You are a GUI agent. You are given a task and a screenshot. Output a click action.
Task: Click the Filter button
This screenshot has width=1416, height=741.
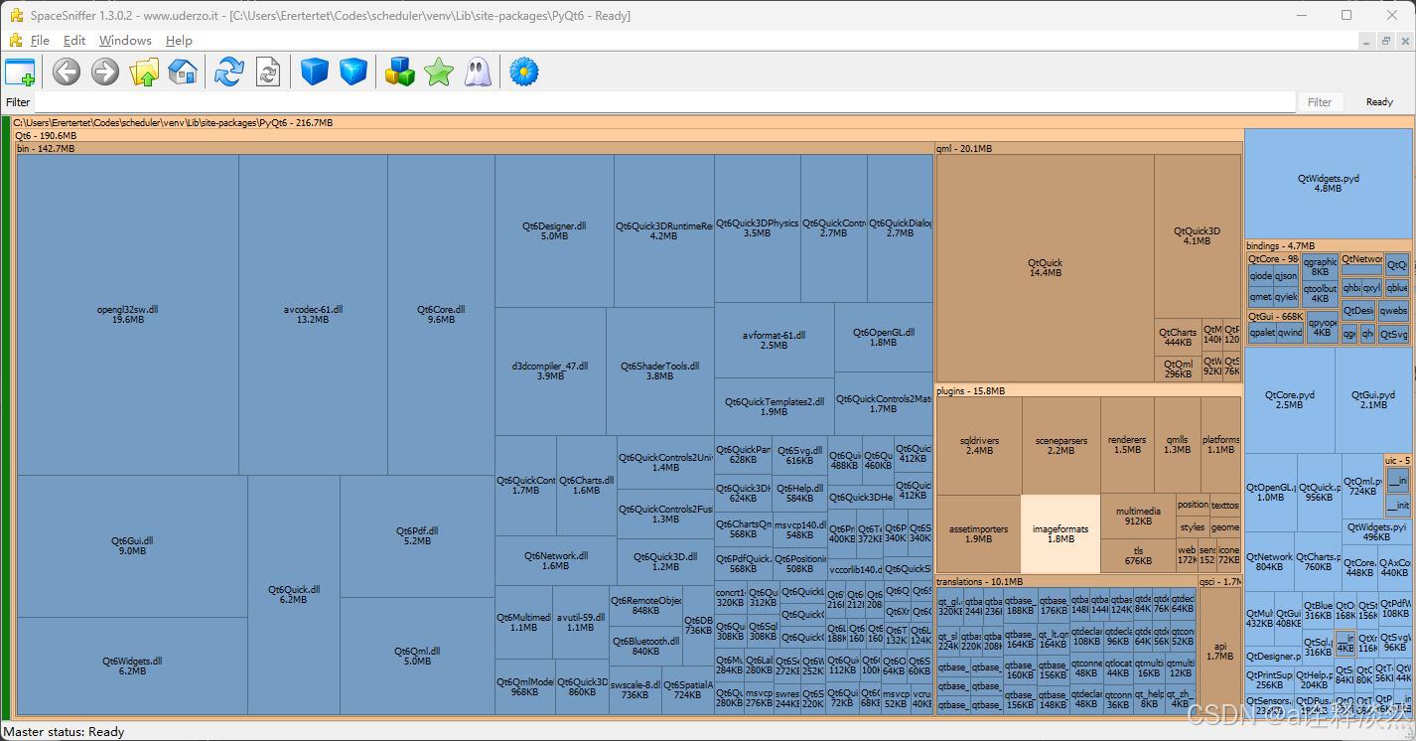(x=1320, y=102)
